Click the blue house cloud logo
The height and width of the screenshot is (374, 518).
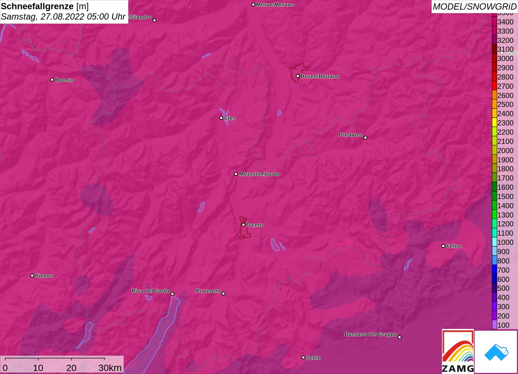pos(496,352)
